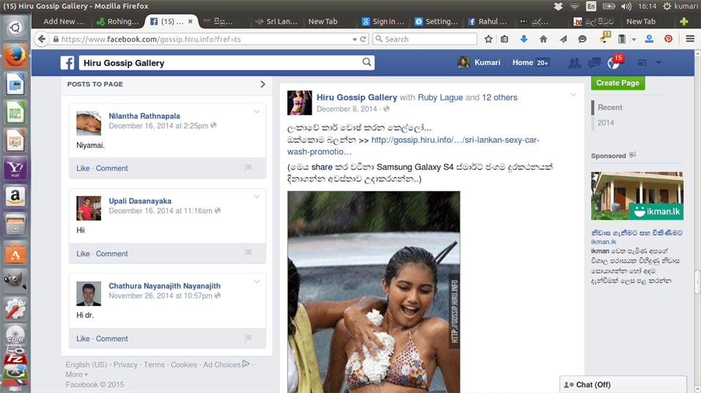Viewport: 701px width, 393px height.
Task: Open Ruby Lague profile link
Action: click(x=440, y=97)
